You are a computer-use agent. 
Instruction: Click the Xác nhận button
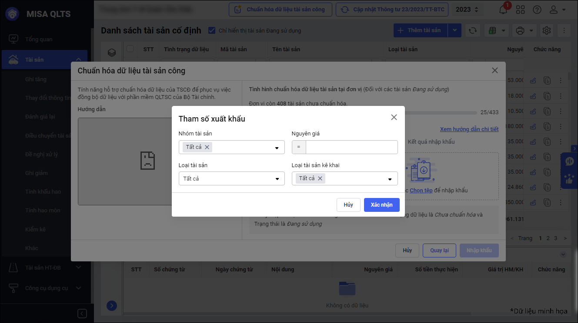[x=381, y=205]
